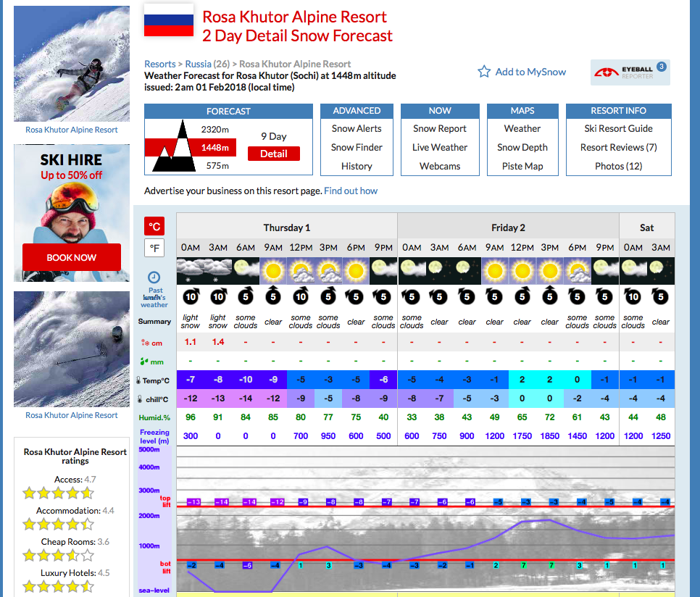Switch to the 9 Day forecast
The height and width of the screenshot is (597, 700).
(274, 136)
